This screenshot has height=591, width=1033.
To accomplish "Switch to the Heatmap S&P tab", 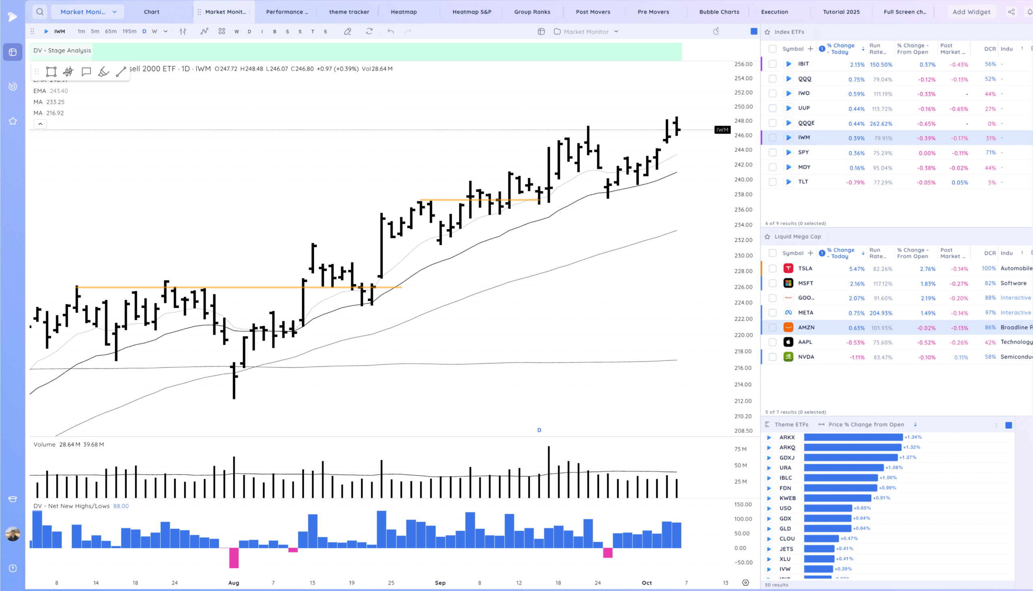I will (x=471, y=12).
